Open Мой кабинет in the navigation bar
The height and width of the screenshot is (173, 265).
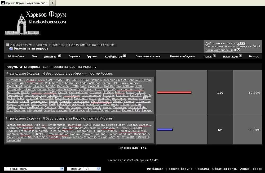(x=17, y=56)
